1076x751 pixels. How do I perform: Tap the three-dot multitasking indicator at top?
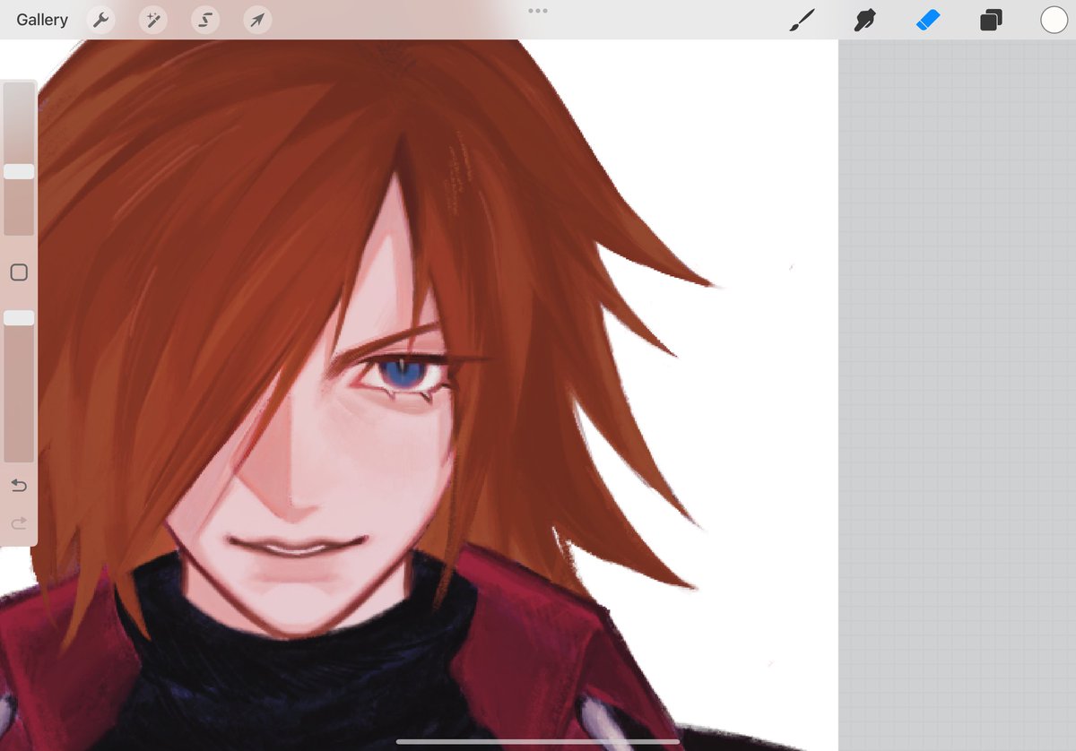tap(538, 11)
